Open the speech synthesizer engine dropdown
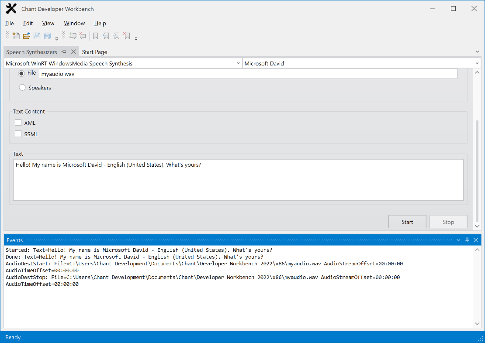Screen dimensions: 485x343 (238, 64)
